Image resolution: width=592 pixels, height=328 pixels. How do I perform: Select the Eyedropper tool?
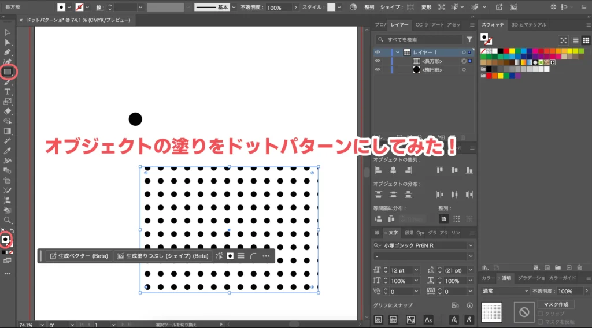click(7, 151)
